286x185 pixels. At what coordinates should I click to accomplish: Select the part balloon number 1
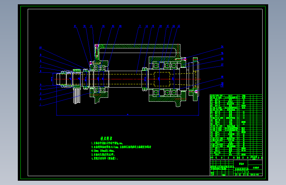coord(41,105)
